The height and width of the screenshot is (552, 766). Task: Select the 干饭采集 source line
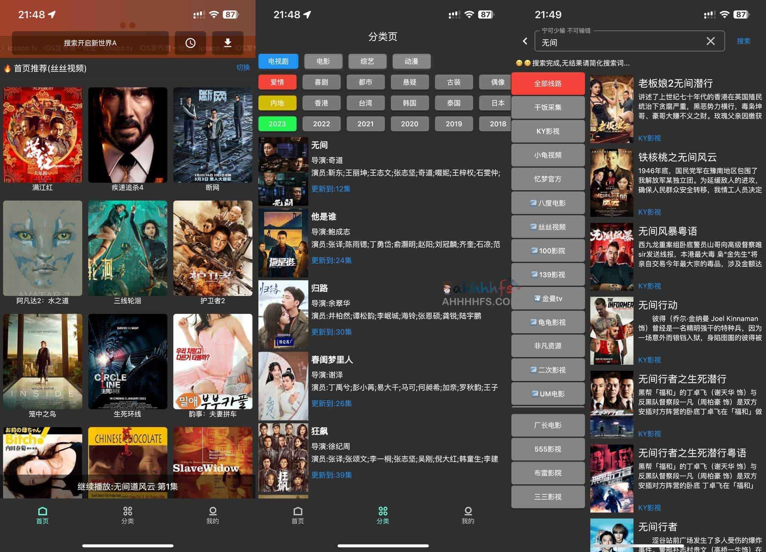(548, 107)
